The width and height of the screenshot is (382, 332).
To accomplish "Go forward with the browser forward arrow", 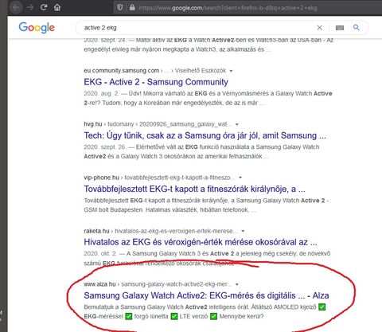I will point(30,7).
